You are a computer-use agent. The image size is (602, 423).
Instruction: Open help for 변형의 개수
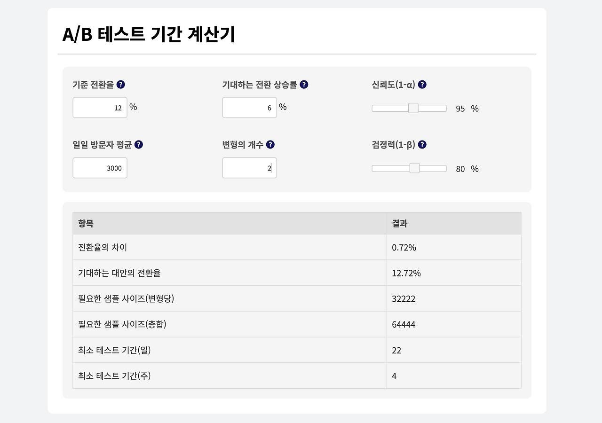(x=269, y=144)
